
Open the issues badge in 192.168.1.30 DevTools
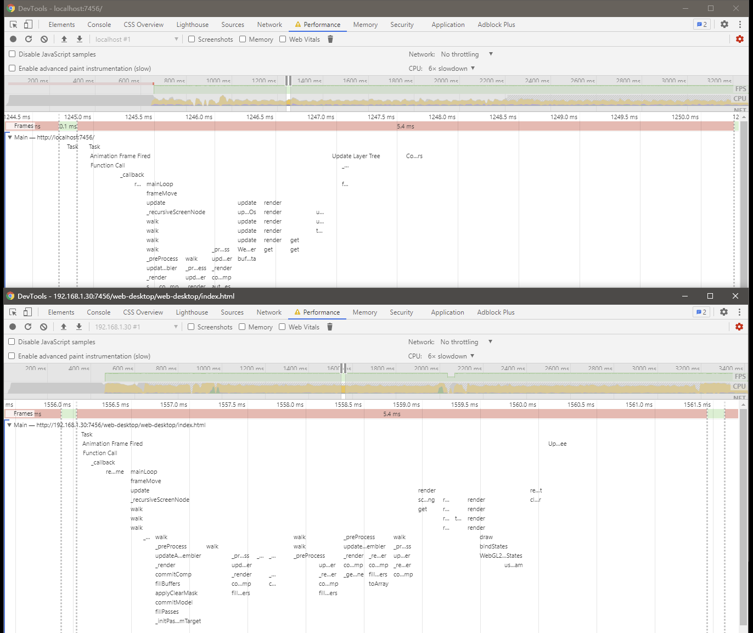point(701,312)
